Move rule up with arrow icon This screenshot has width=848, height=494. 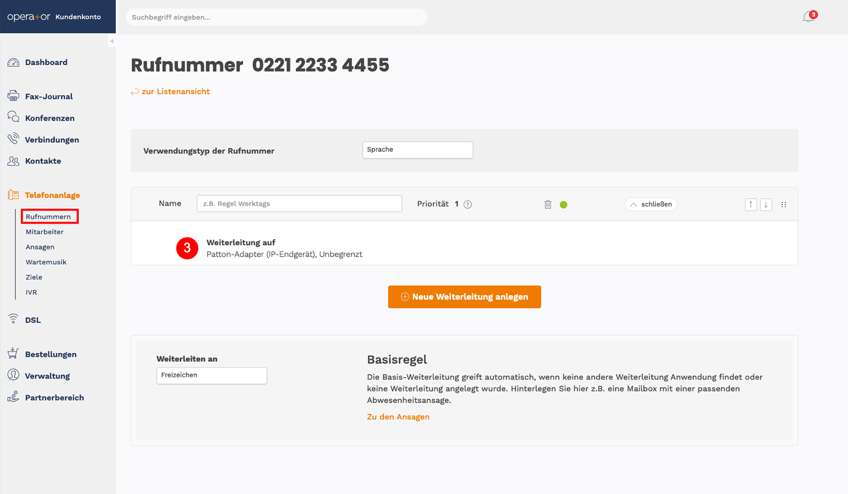tap(751, 205)
